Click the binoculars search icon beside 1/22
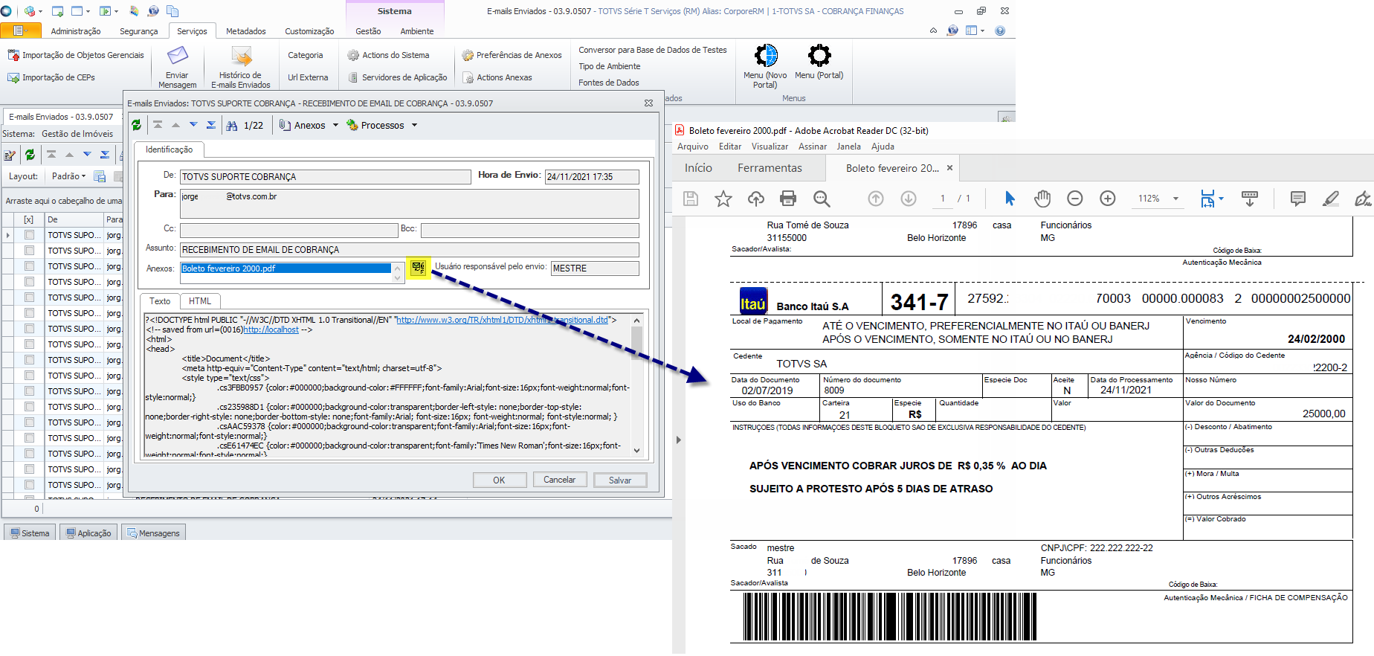Viewport: 1374px width, 656px height. click(x=232, y=126)
